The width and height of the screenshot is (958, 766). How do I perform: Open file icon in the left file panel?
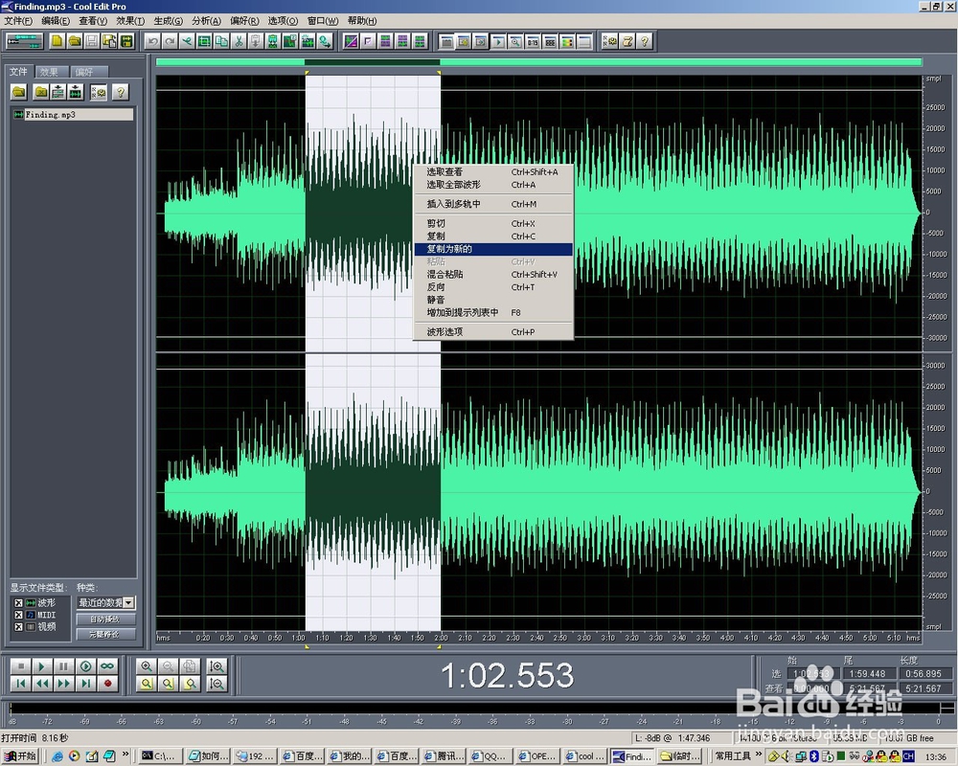(19, 92)
